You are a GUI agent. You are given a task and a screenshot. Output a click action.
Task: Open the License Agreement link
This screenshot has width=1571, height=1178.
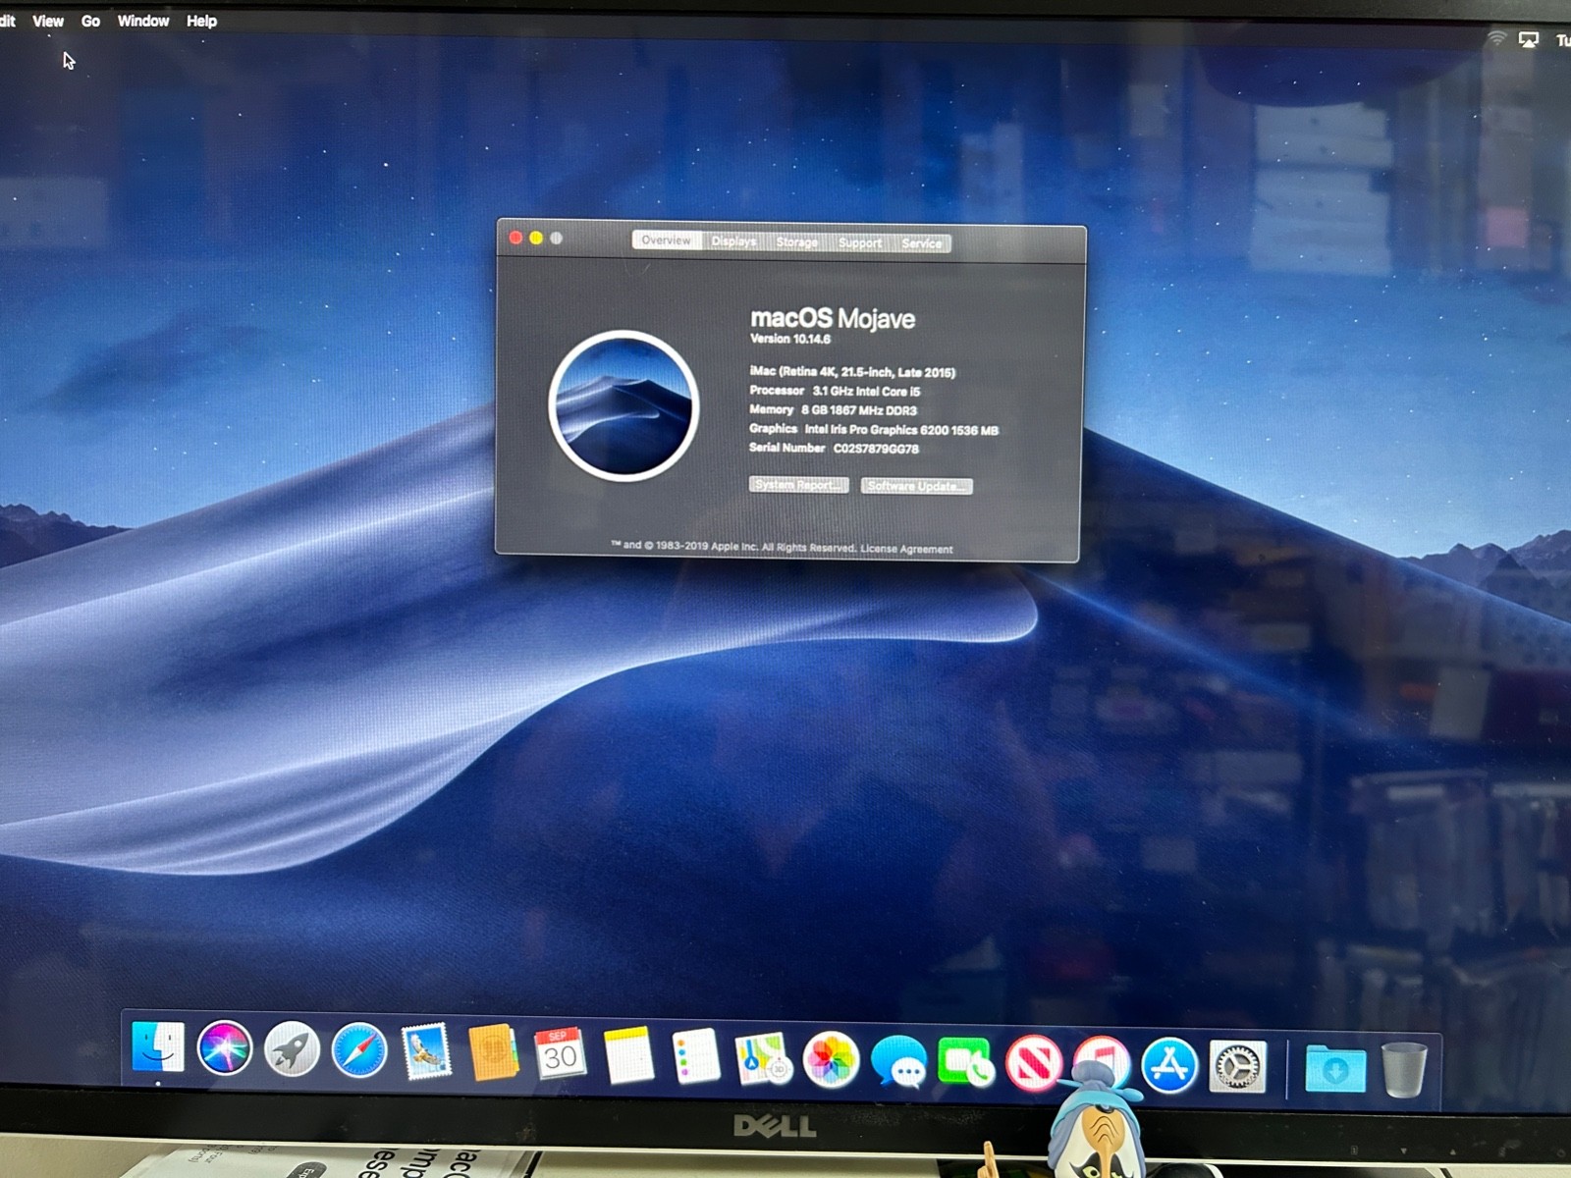[x=906, y=550]
